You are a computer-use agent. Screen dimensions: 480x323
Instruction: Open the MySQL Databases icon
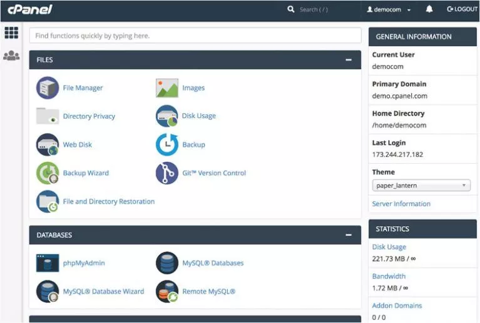[167, 263]
